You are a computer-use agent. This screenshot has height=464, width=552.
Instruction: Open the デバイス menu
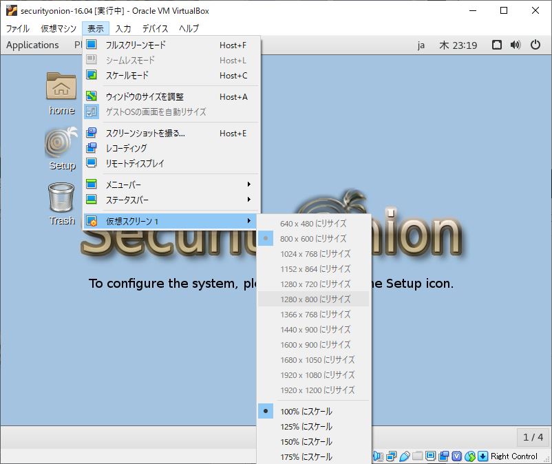click(x=156, y=28)
